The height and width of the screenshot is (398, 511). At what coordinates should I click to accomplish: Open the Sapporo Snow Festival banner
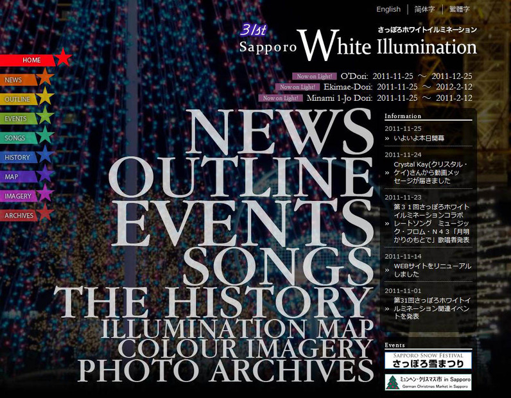[428, 361]
